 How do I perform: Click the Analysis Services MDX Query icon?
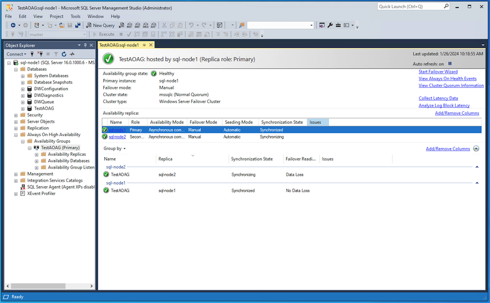tap(129, 25)
